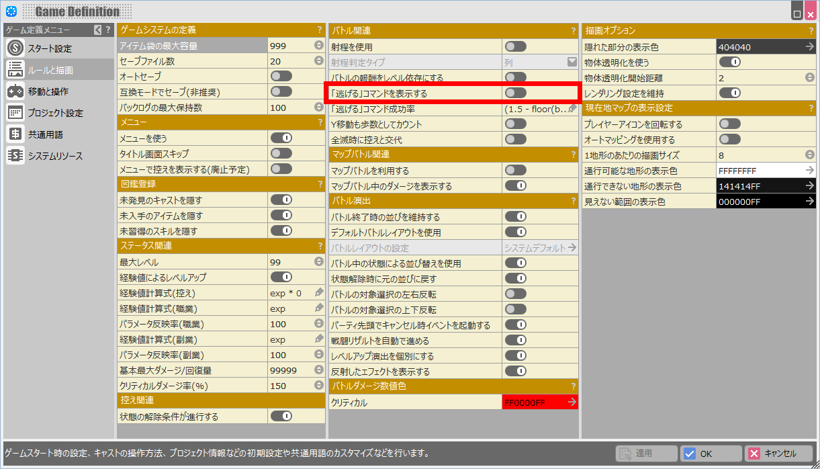
Task: Open stepper for アイテム袋の最大容量
Action: pyautogui.click(x=319, y=46)
